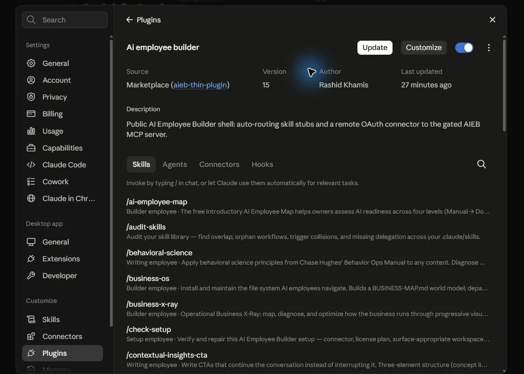
Task: Open Capabilities briefcase icon
Action: 31,148
